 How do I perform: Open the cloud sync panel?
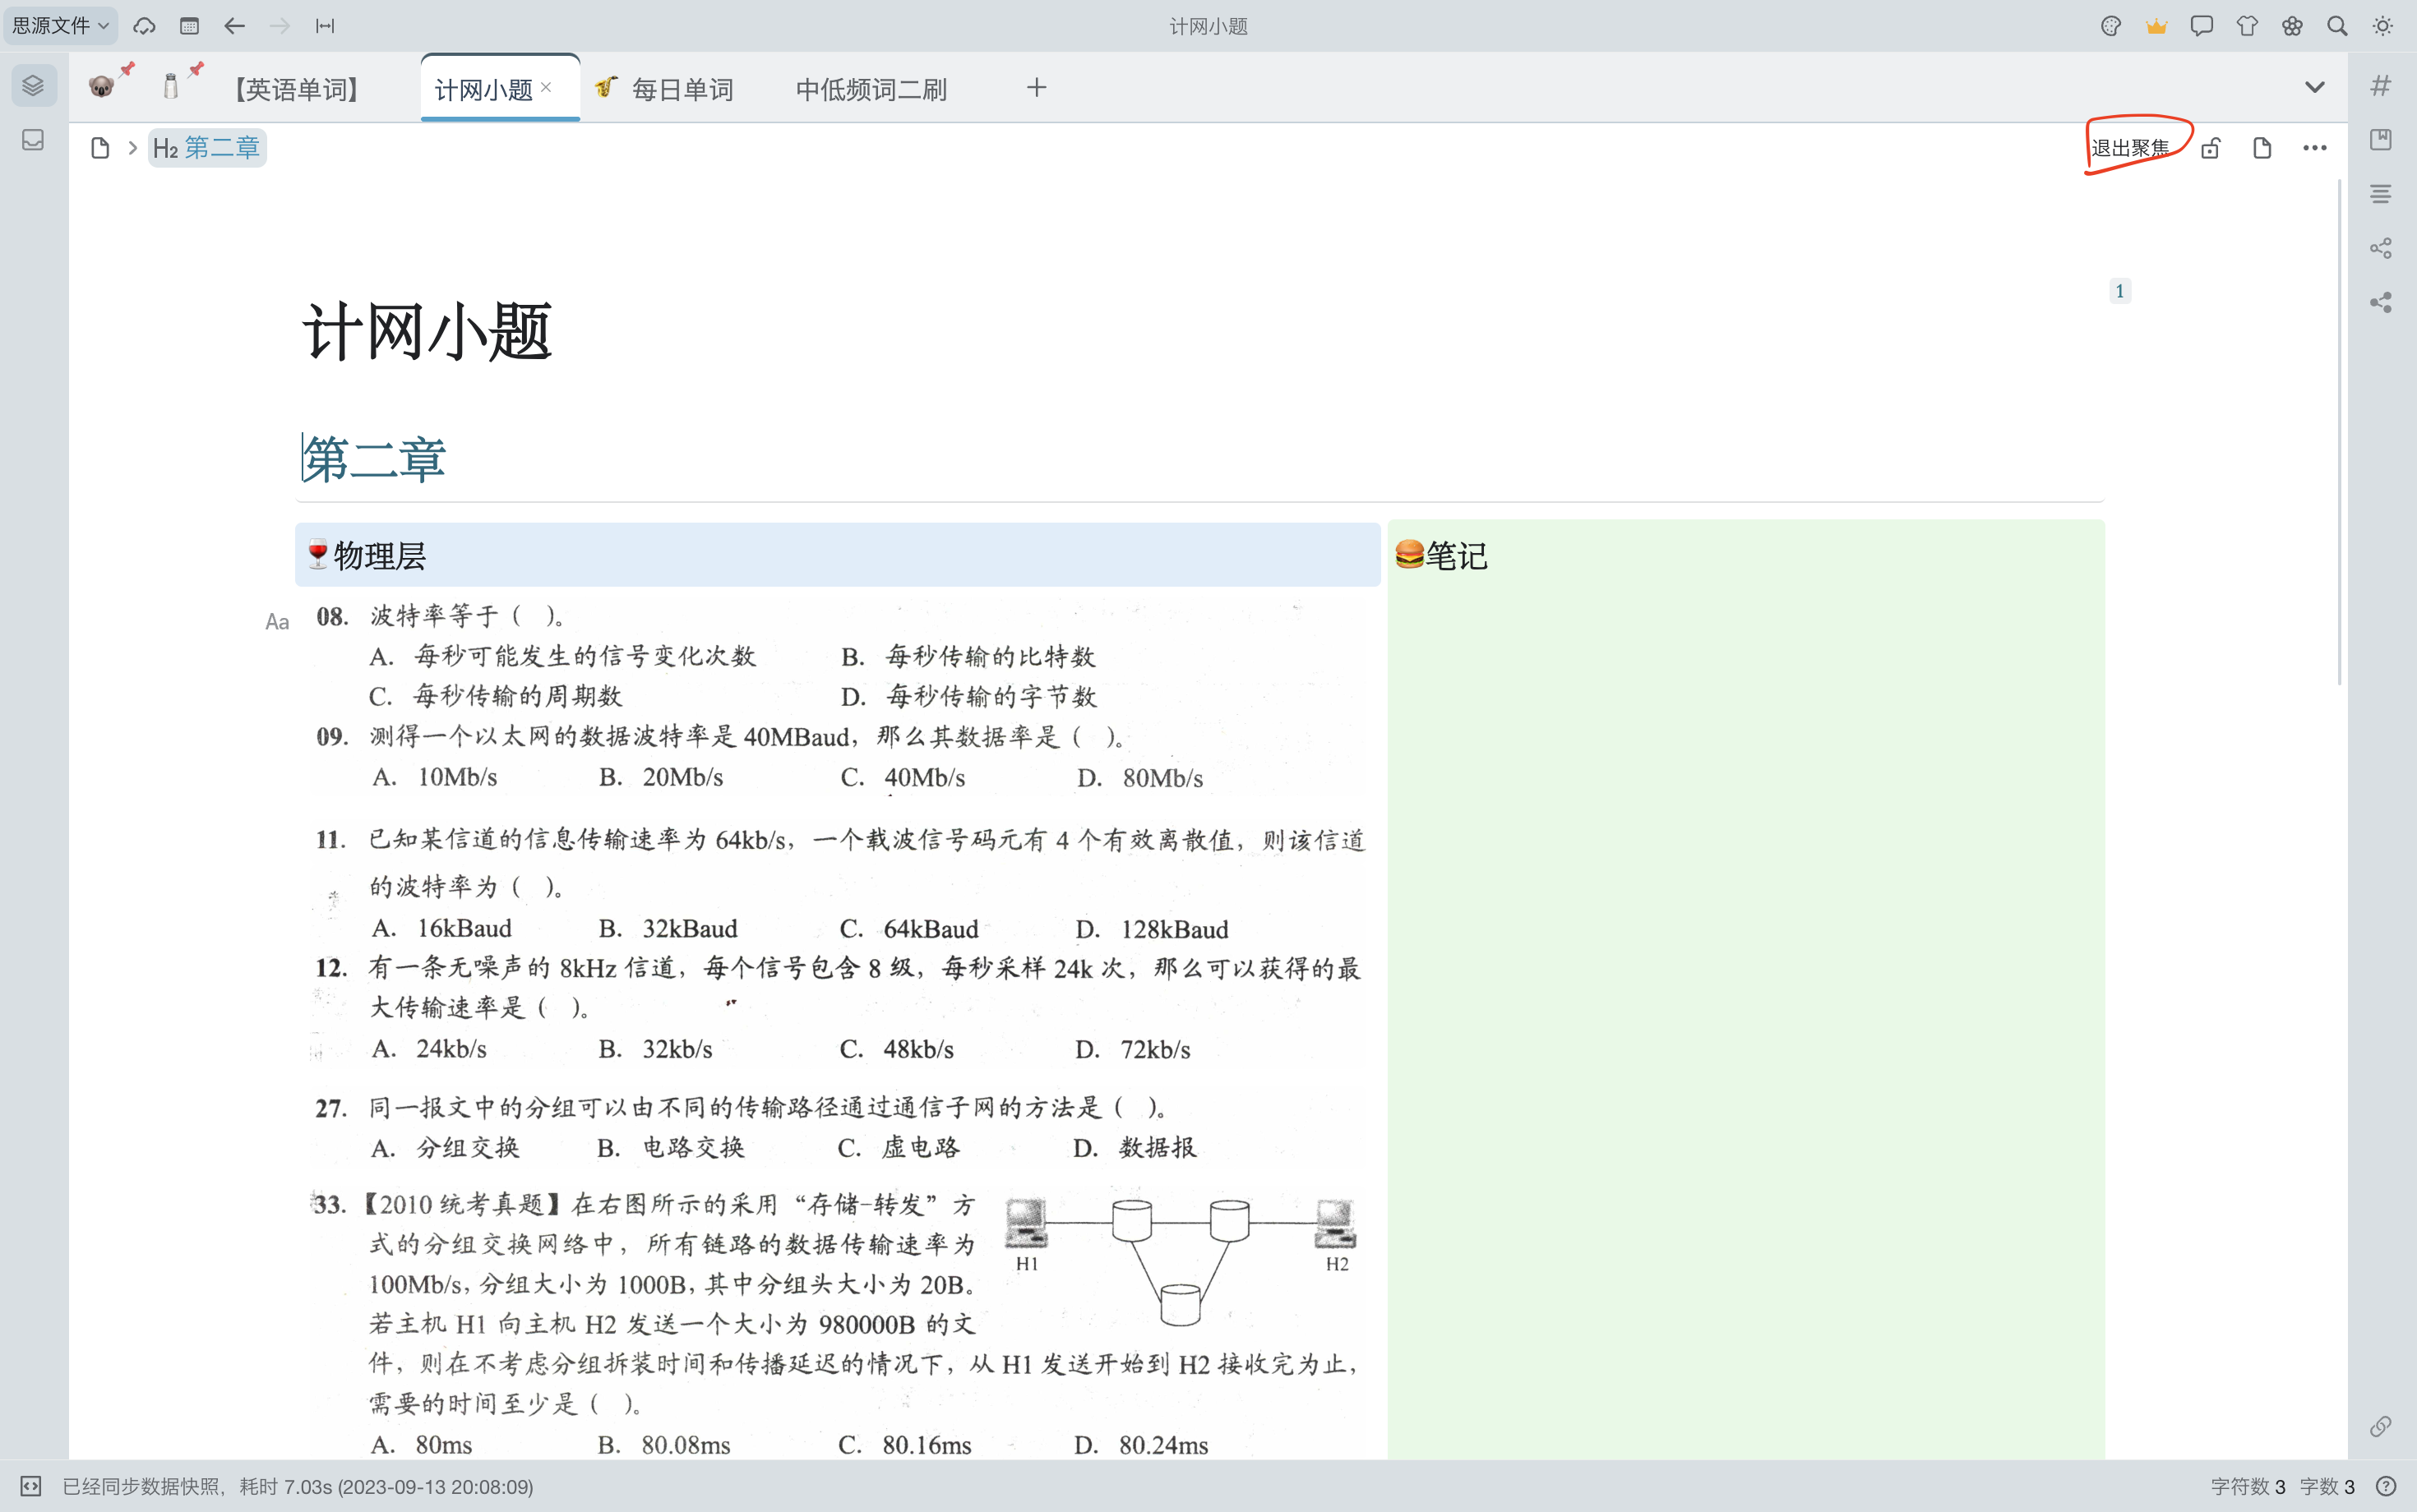tap(144, 25)
